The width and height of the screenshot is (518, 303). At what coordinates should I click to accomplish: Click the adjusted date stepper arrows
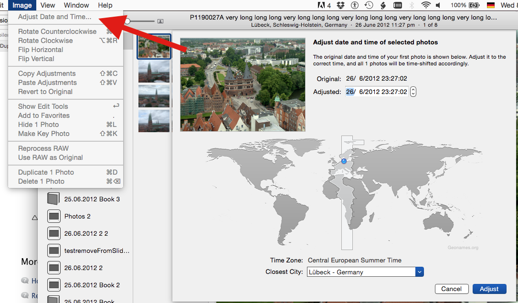click(413, 92)
